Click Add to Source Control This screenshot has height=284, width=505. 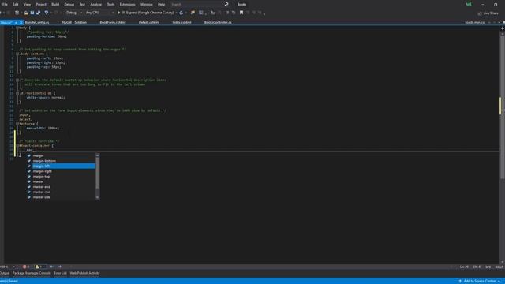(x=480, y=281)
